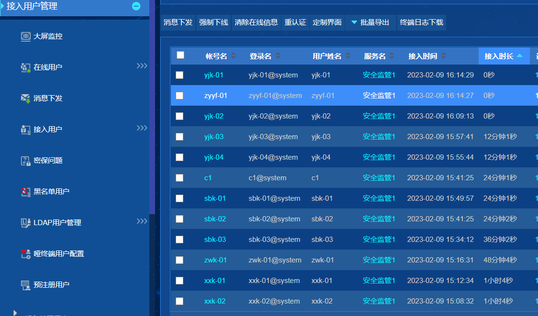Click the 定制界面 button
Image resolution: width=538 pixels, height=316 pixels.
327,22
